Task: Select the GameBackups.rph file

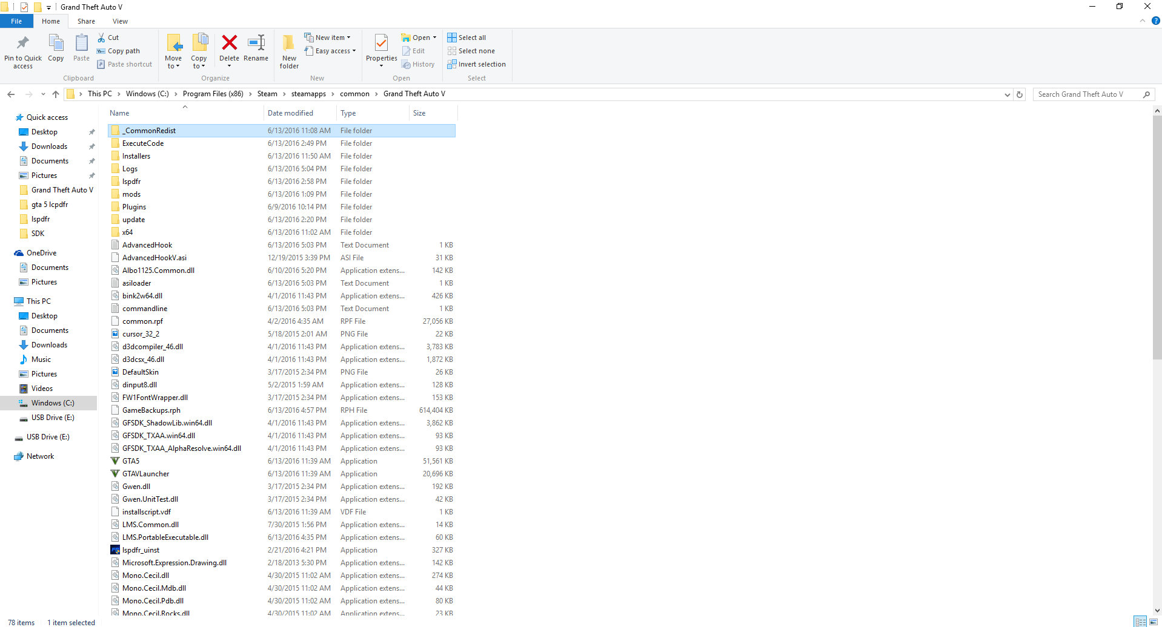Action: [282, 410]
